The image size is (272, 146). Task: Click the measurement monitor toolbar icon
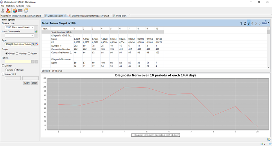pos(20,10)
